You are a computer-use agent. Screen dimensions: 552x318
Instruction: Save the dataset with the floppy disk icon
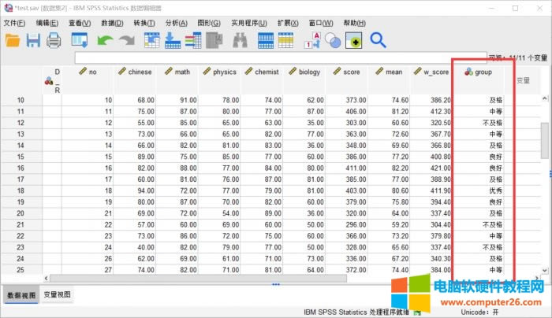tap(33, 40)
